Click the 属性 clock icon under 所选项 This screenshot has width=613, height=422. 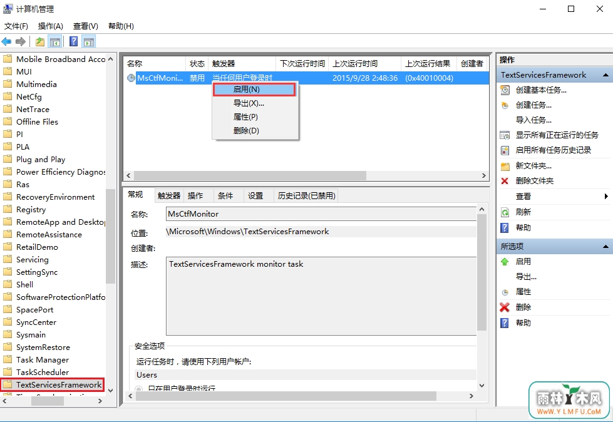(x=505, y=292)
